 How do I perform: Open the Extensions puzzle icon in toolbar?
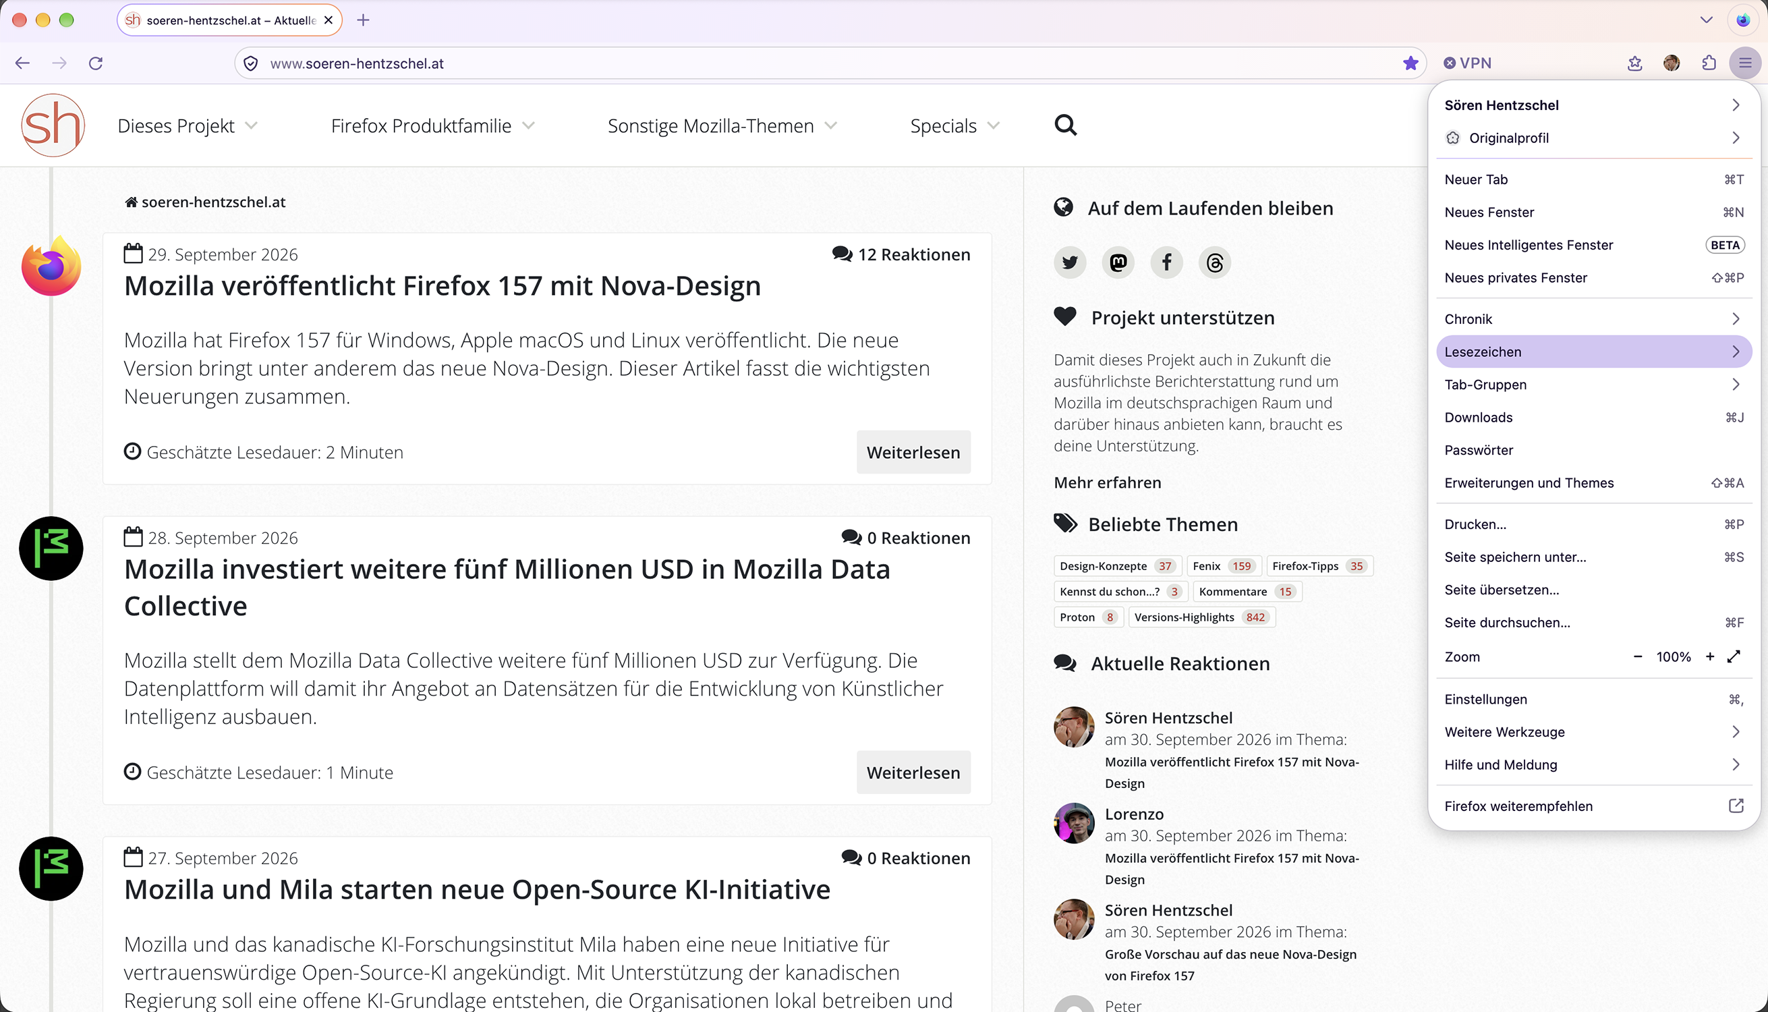tap(1709, 63)
